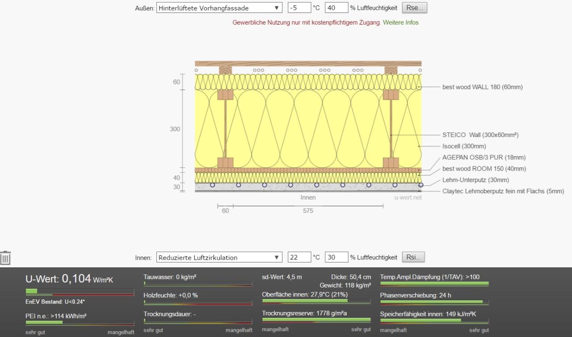Open the Innen Reduzierte Luftzirkulation dropdown
572x337 pixels.
(219, 257)
